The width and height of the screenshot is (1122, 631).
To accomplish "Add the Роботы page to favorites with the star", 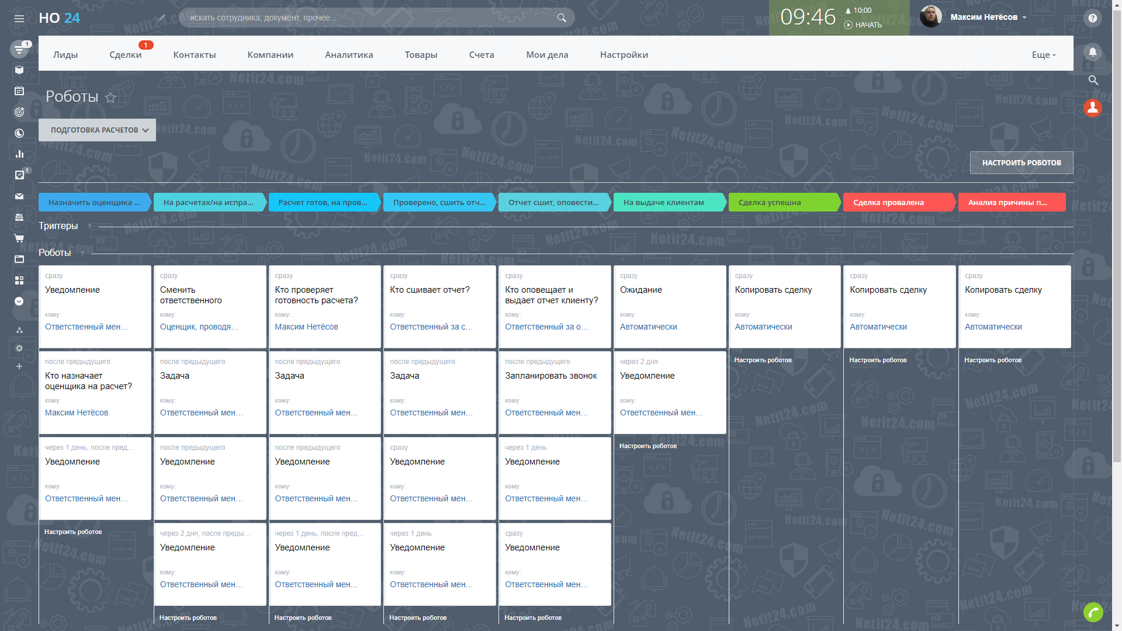I will click(110, 98).
